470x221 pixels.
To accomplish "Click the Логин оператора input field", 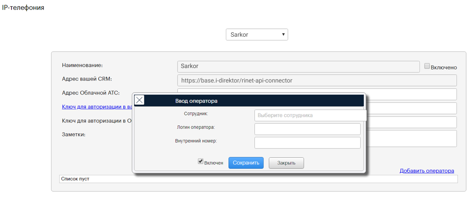I will point(307,129).
